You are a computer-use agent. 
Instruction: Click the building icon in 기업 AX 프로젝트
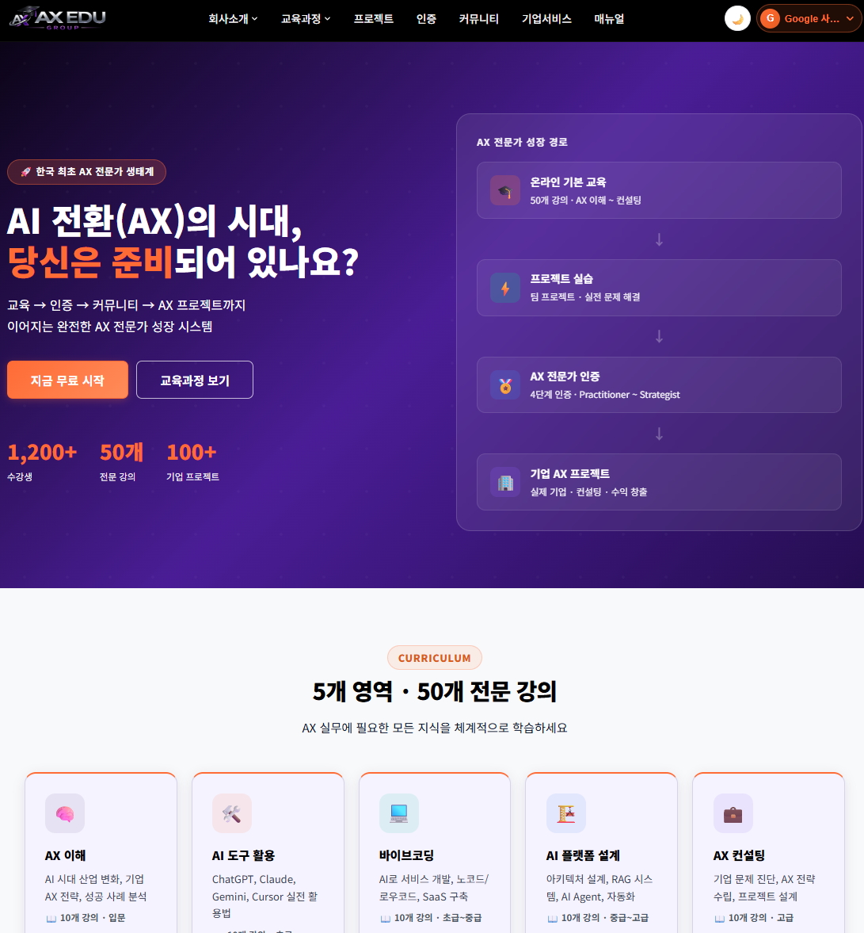point(504,482)
